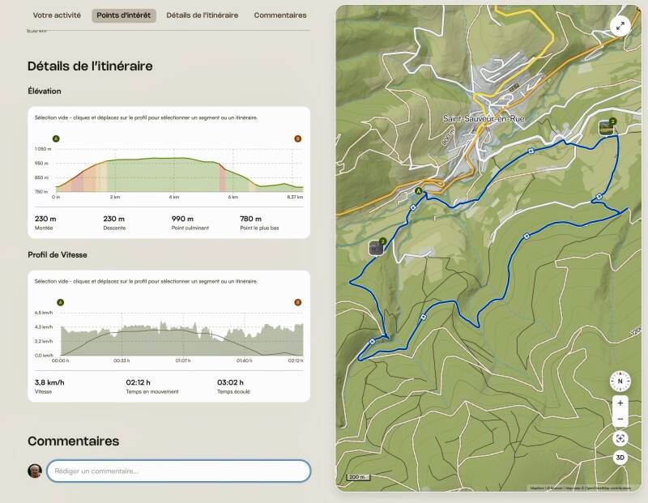Switch to Votre activité tab

[x=57, y=15]
